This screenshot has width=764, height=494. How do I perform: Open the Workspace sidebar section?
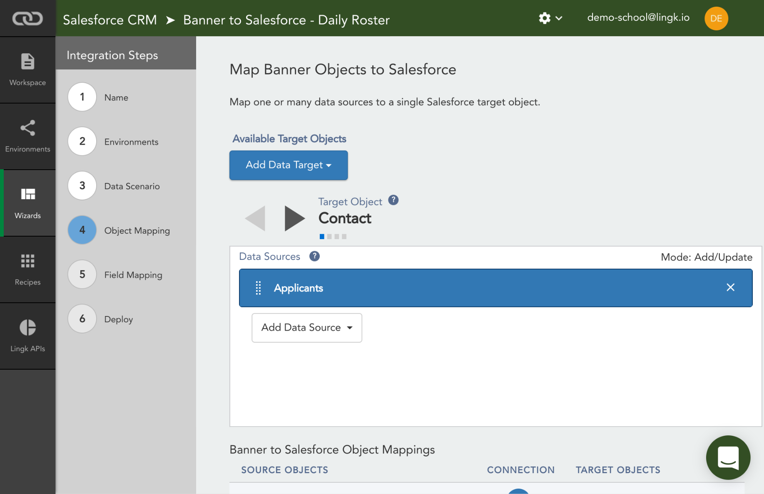pyautogui.click(x=27, y=70)
